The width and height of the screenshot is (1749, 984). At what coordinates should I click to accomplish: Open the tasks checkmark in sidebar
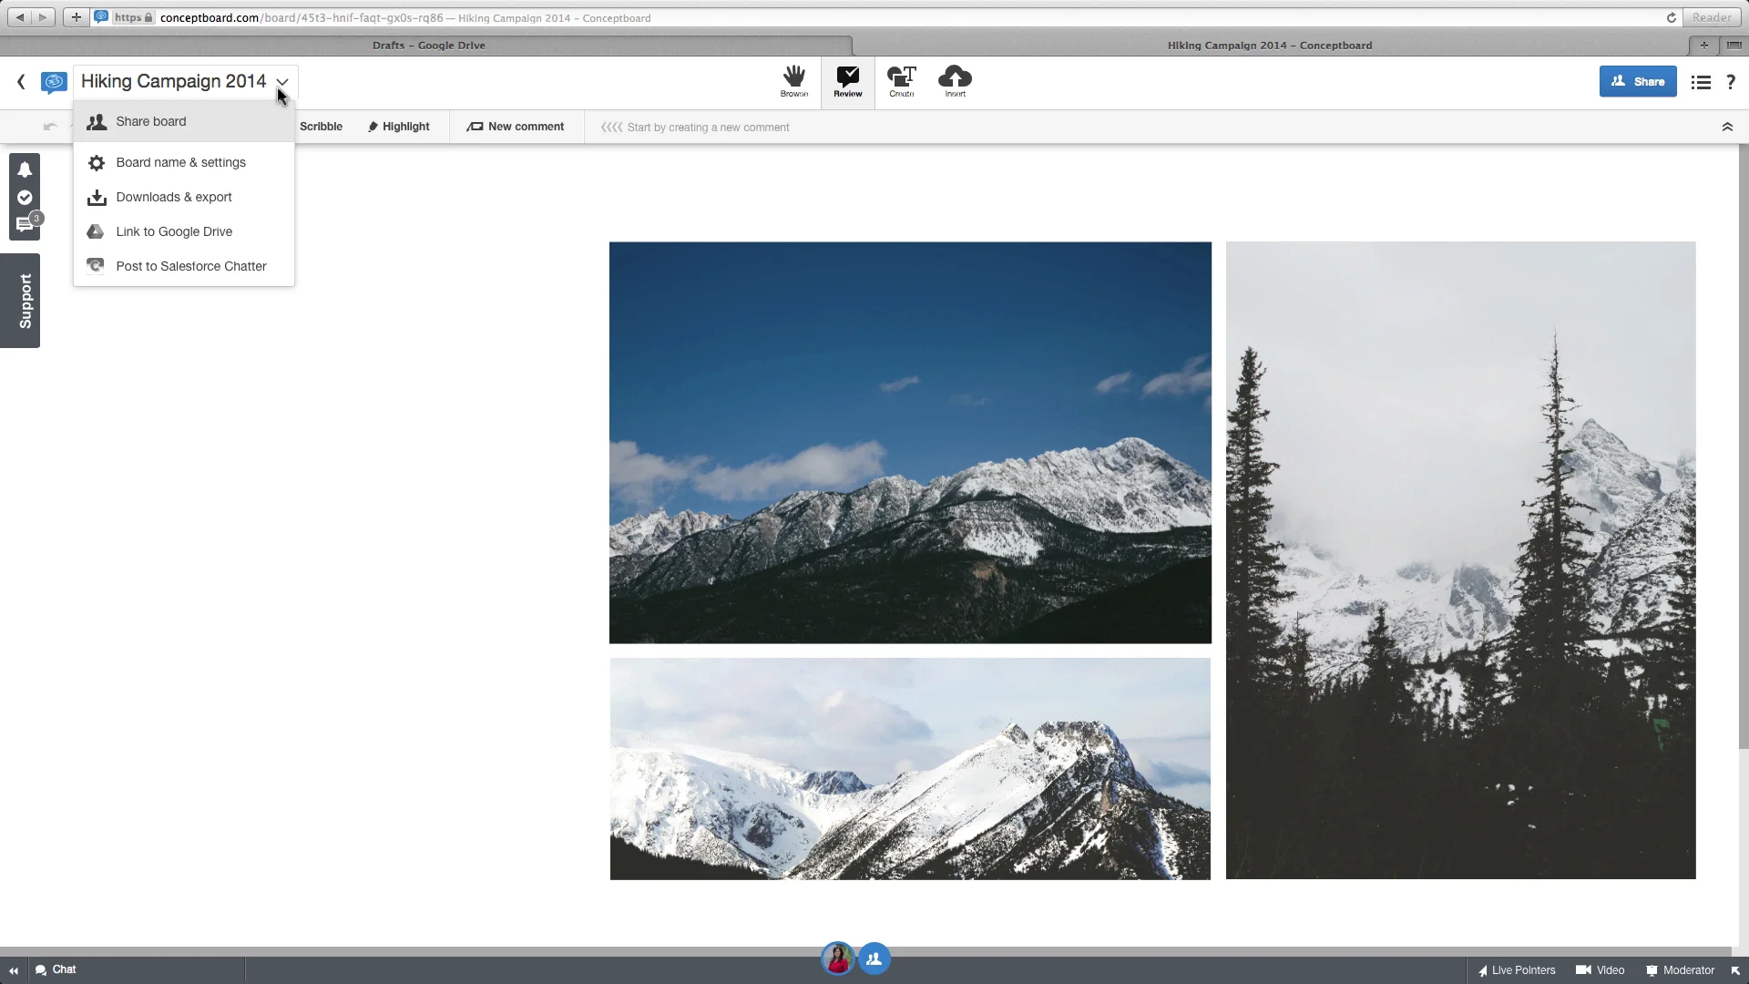tap(25, 198)
